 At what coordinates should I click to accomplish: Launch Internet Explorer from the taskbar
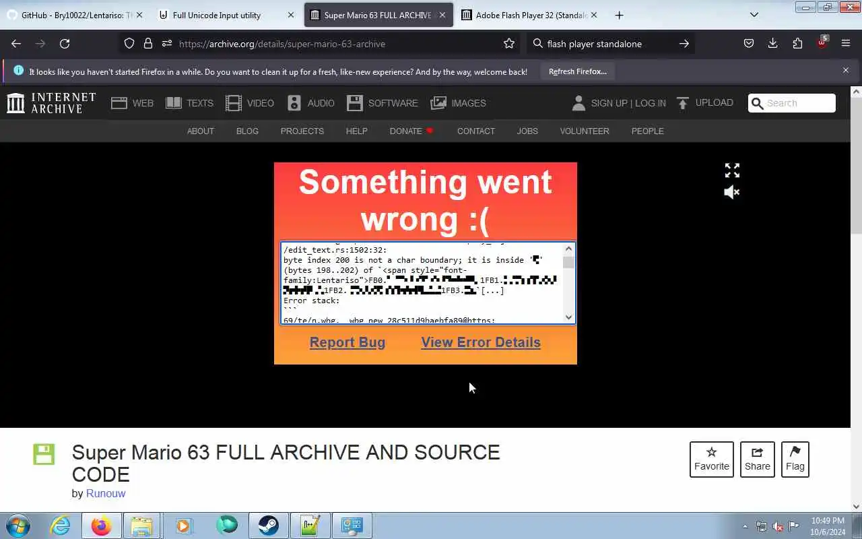coord(60,526)
